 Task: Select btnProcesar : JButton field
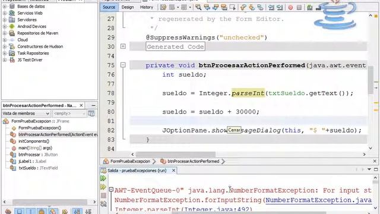[x=38, y=155]
